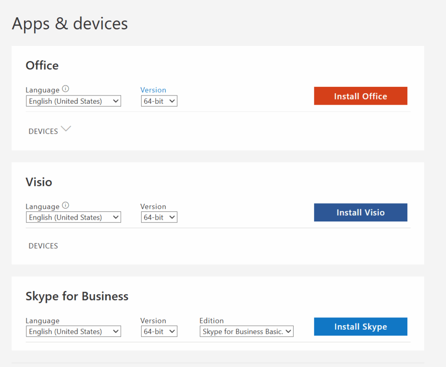This screenshot has height=367, width=446.
Task: Click the Install Visio button
Action: coord(360,212)
